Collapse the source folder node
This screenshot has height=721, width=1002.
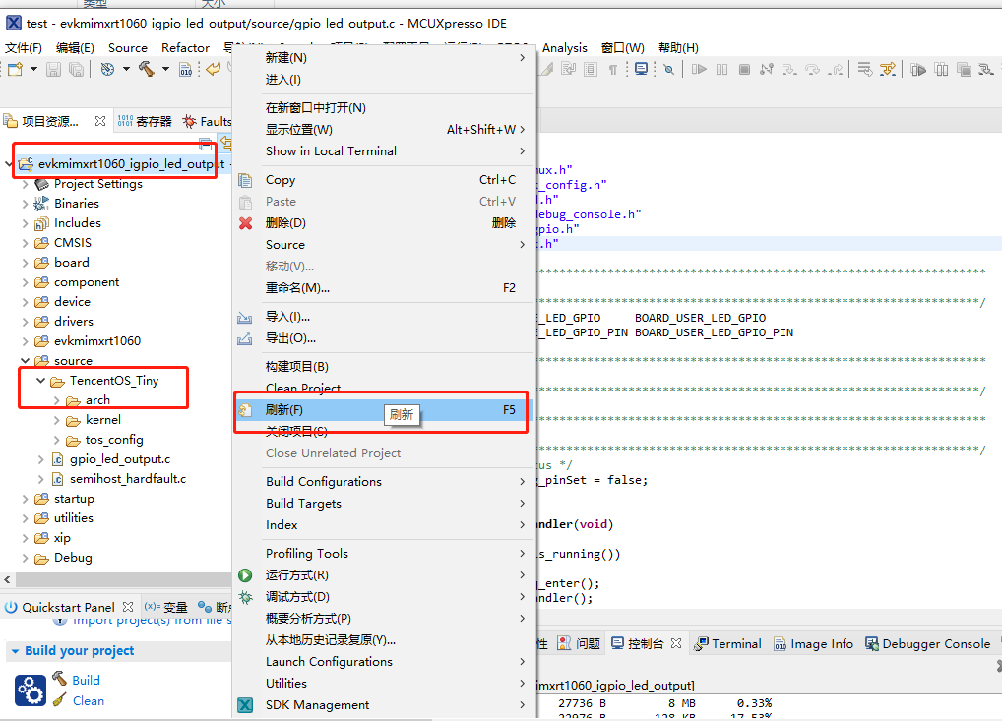click(25, 361)
